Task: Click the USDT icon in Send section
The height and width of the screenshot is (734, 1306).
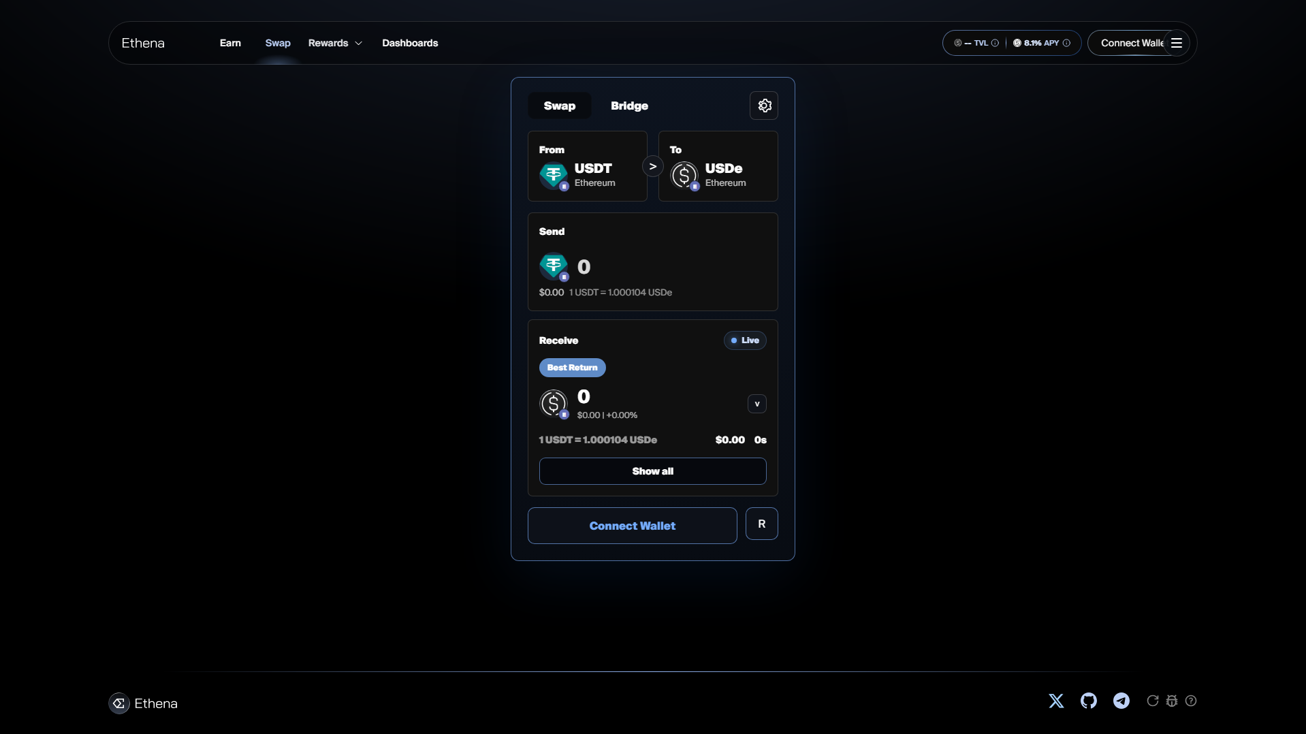Action: (x=554, y=266)
